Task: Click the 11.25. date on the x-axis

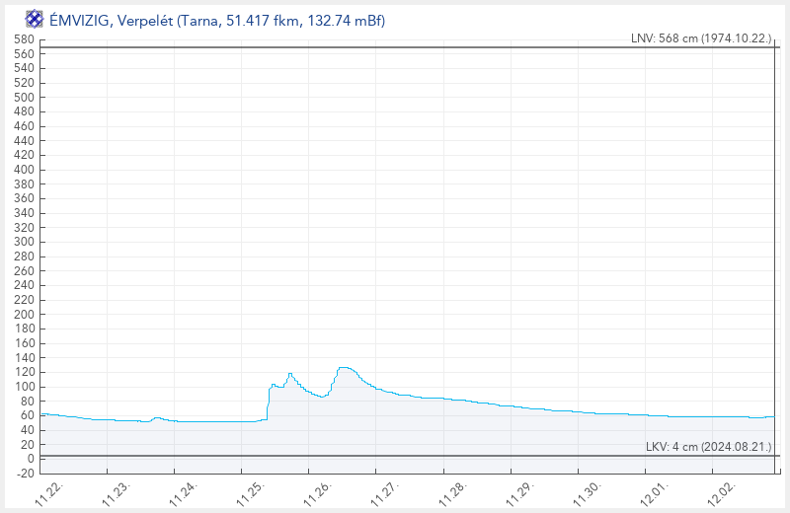Action: click(x=252, y=492)
